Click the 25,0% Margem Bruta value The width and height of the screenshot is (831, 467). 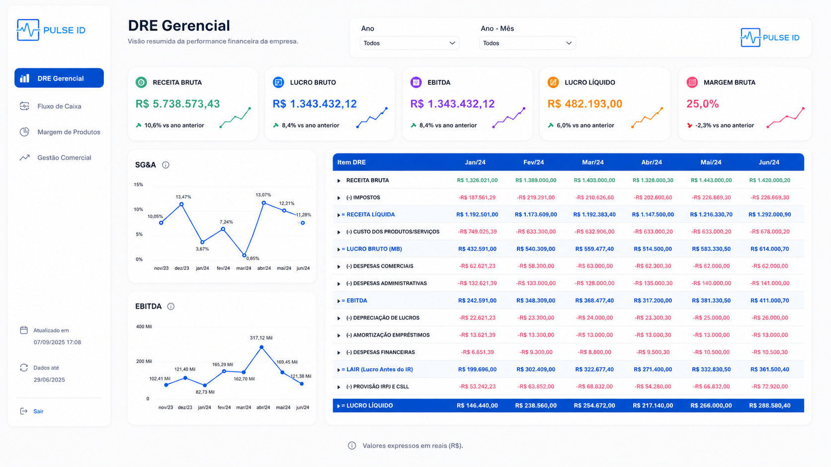[702, 104]
